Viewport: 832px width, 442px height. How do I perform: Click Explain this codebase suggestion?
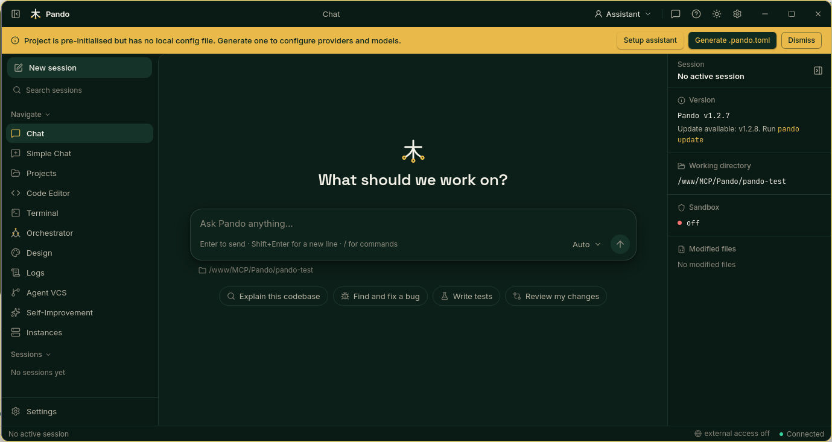273,296
